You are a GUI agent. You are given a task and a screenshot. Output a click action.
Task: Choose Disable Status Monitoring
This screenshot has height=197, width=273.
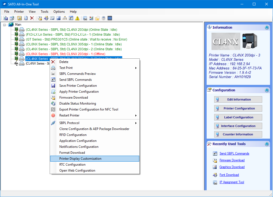tap(95, 103)
